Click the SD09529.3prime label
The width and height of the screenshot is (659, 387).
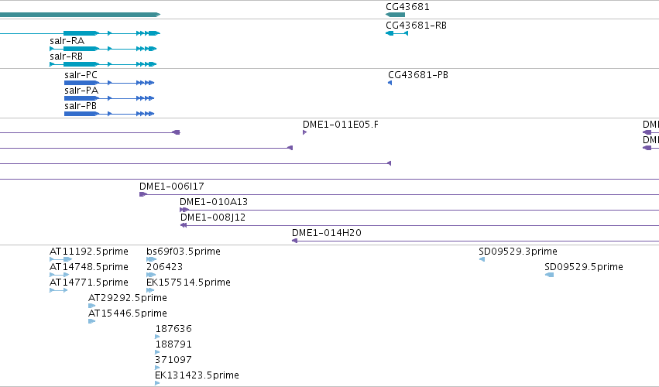[518, 252]
